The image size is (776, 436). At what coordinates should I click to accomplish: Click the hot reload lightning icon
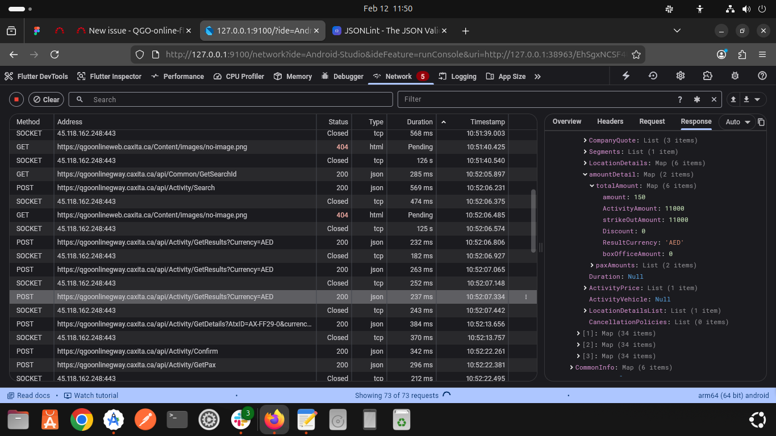[626, 76]
